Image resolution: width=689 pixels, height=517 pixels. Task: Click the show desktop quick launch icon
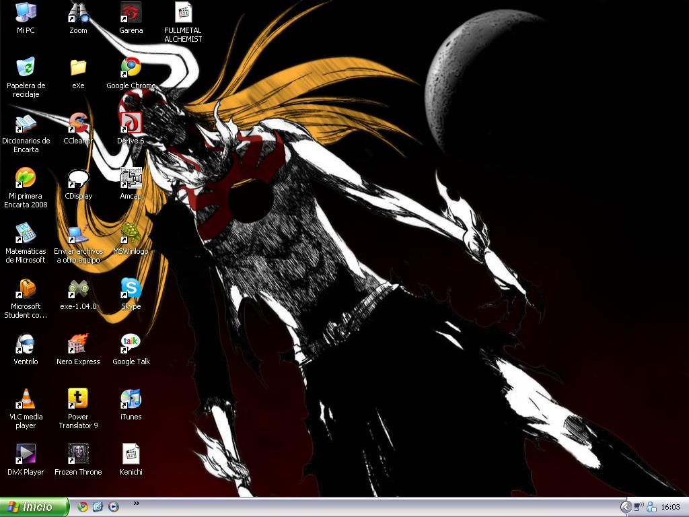[98, 507]
